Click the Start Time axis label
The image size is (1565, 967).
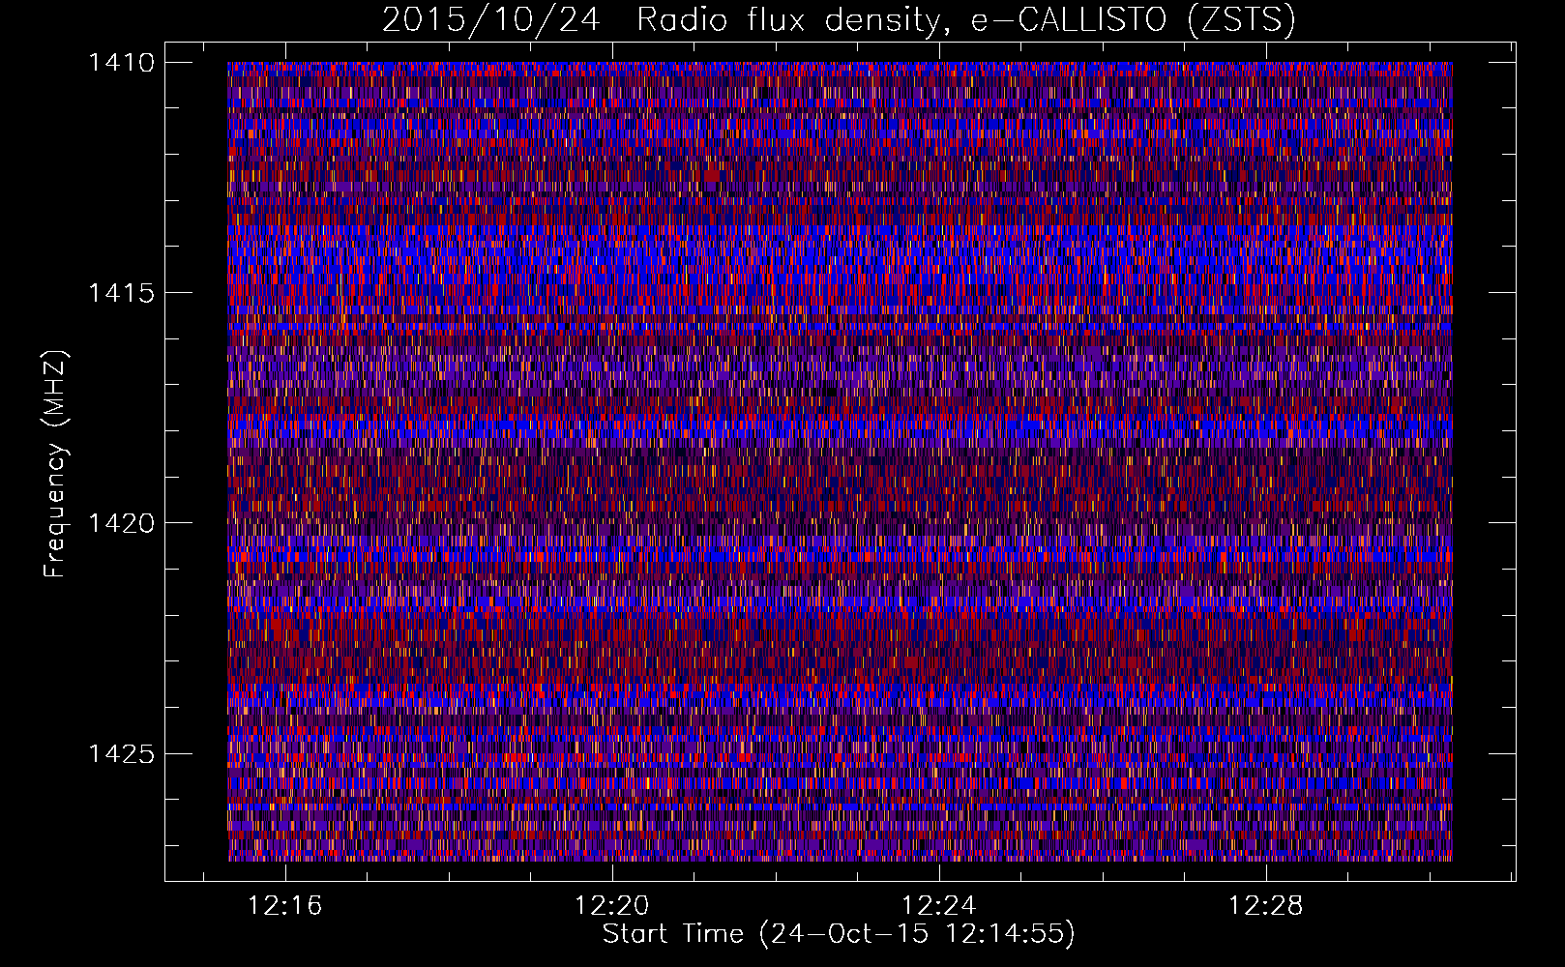point(839,934)
